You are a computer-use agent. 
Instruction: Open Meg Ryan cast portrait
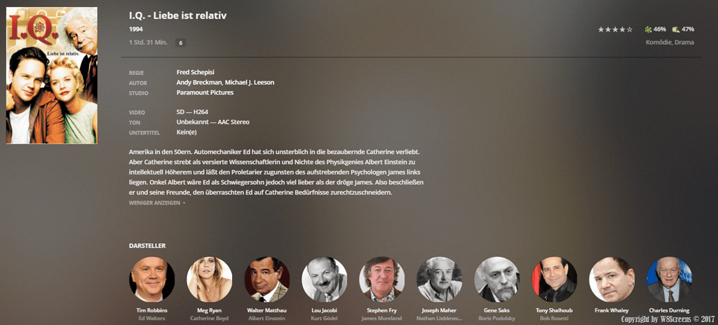[x=209, y=279]
